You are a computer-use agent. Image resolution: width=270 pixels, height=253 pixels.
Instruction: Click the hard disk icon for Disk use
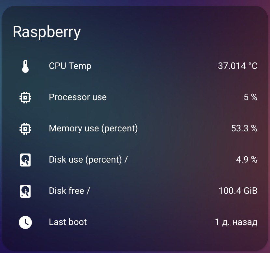[25, 160]
